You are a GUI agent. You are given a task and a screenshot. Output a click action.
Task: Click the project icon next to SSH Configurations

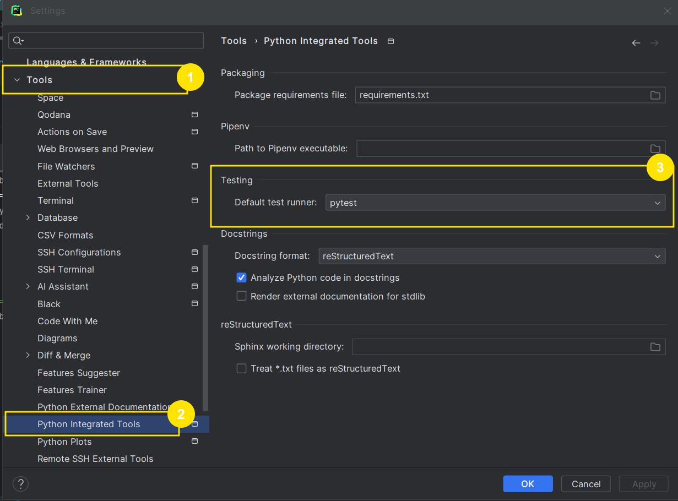pyautogui.click(x=194, y=252)
